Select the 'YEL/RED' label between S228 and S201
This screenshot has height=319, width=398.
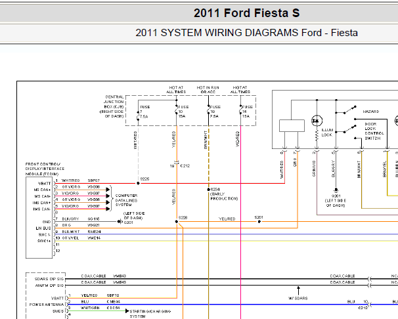(227, 219)
